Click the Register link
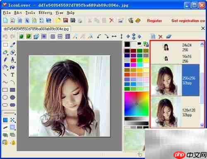The image size is (207, 159). click(x=154, y=21)
